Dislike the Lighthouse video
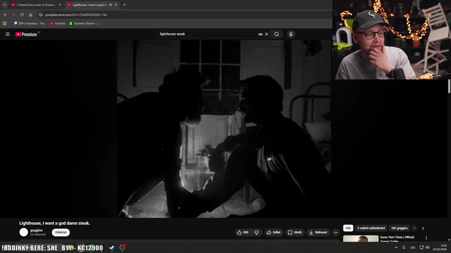The height and width of the screenshot is (253, 451). pyautogui.click(x=257, y=232)
